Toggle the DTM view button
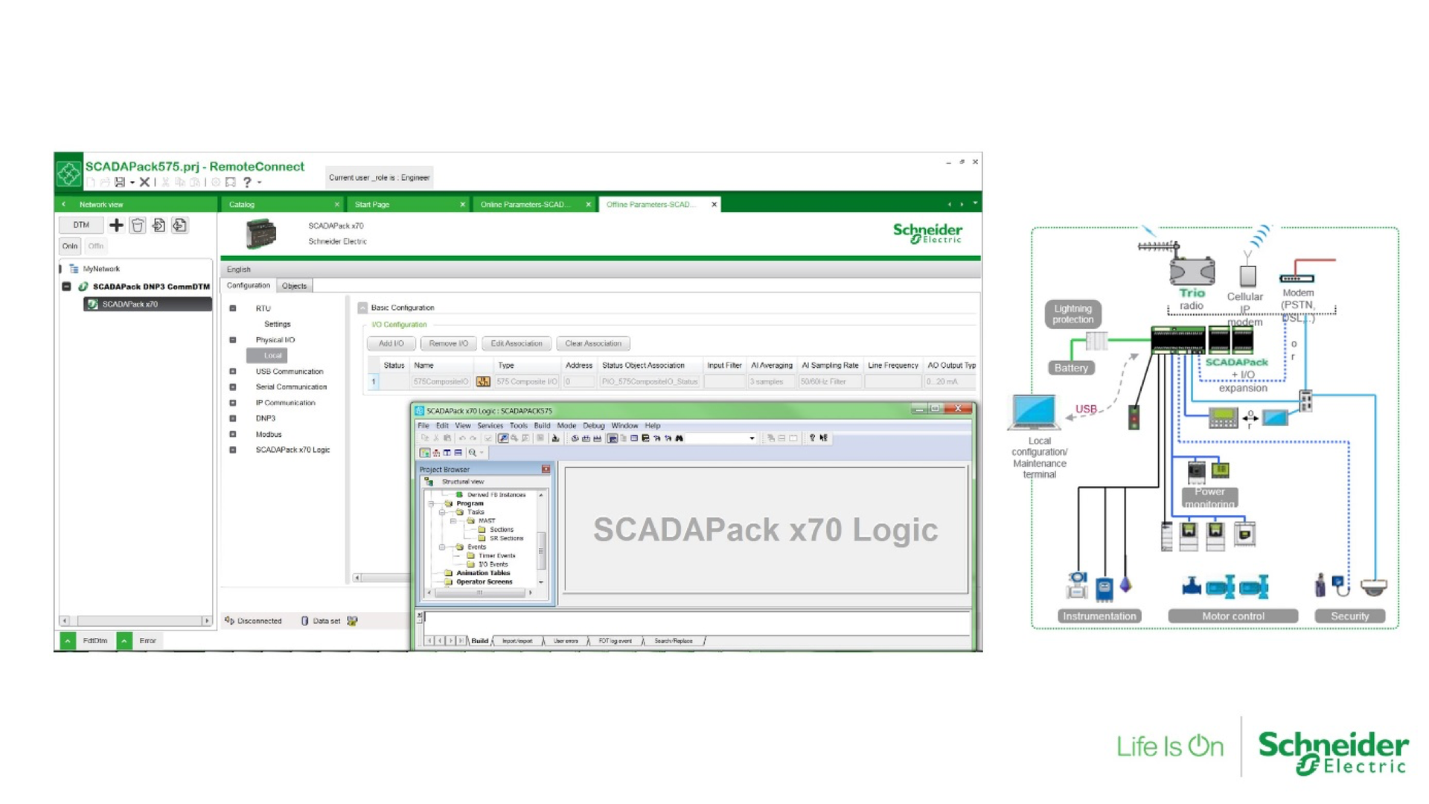Image resolution: width=1429 pixels, height=804 pixels. pyautogui.click(x=81, y=225)
